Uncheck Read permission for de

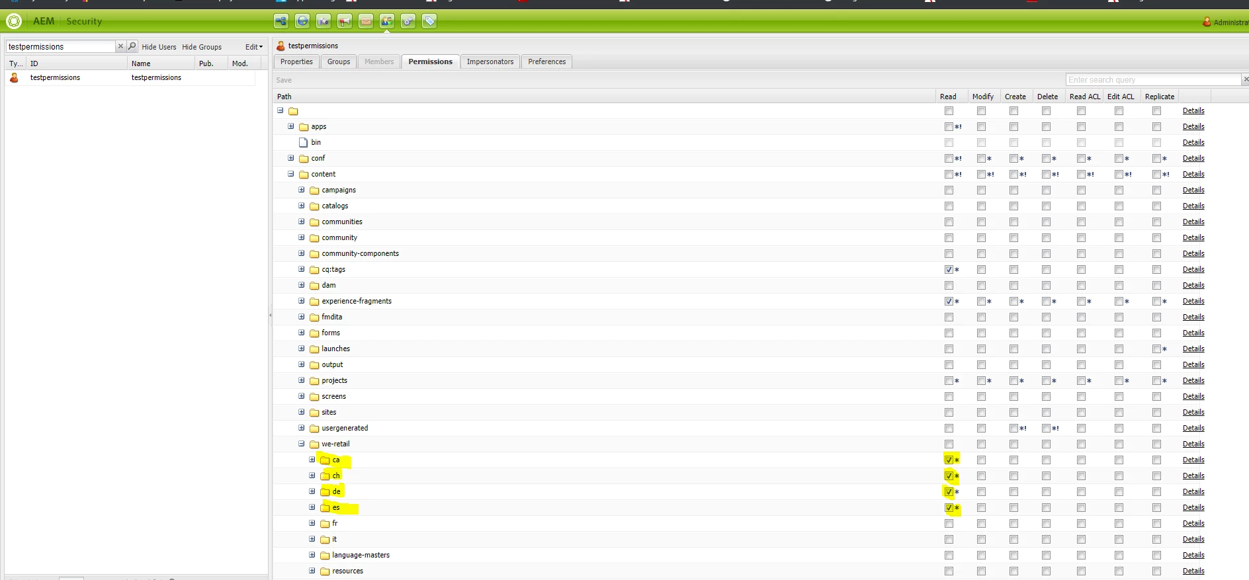point(949,491)
